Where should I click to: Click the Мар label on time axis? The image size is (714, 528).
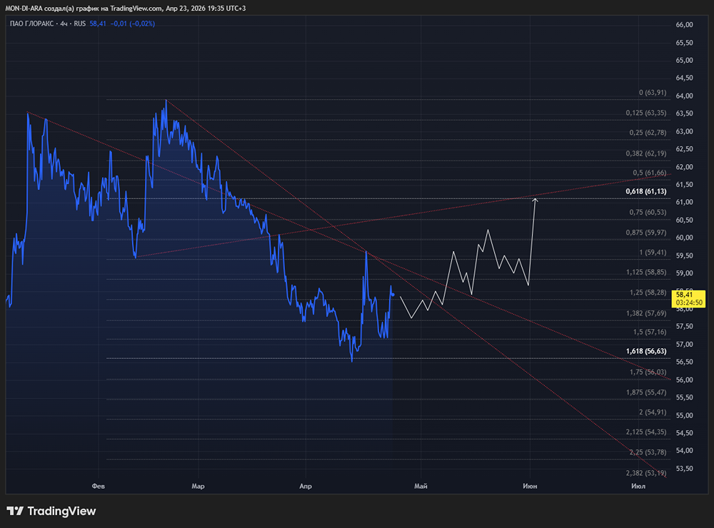198,486
